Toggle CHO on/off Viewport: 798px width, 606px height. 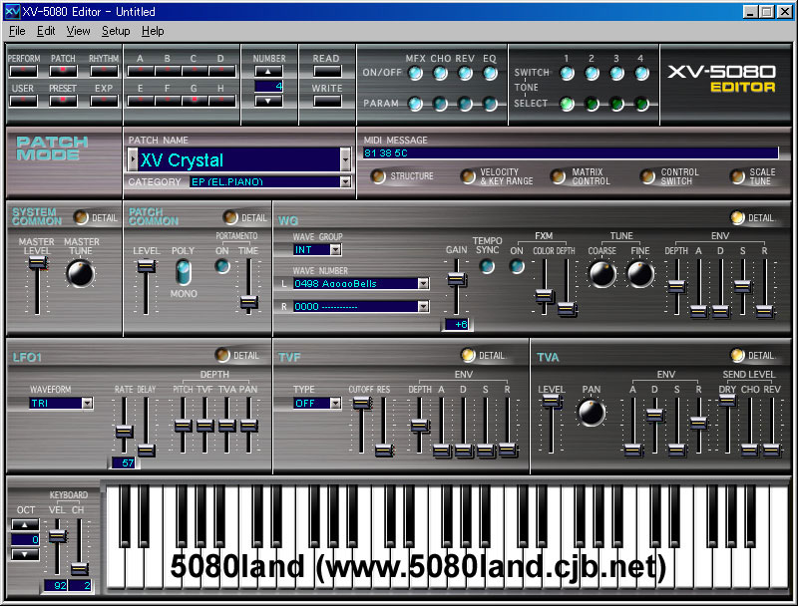440,73
